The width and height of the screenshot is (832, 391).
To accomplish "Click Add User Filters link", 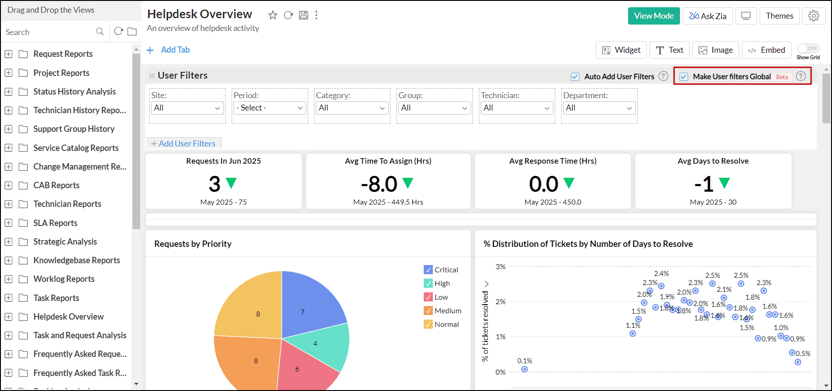I will click(183, 144).
